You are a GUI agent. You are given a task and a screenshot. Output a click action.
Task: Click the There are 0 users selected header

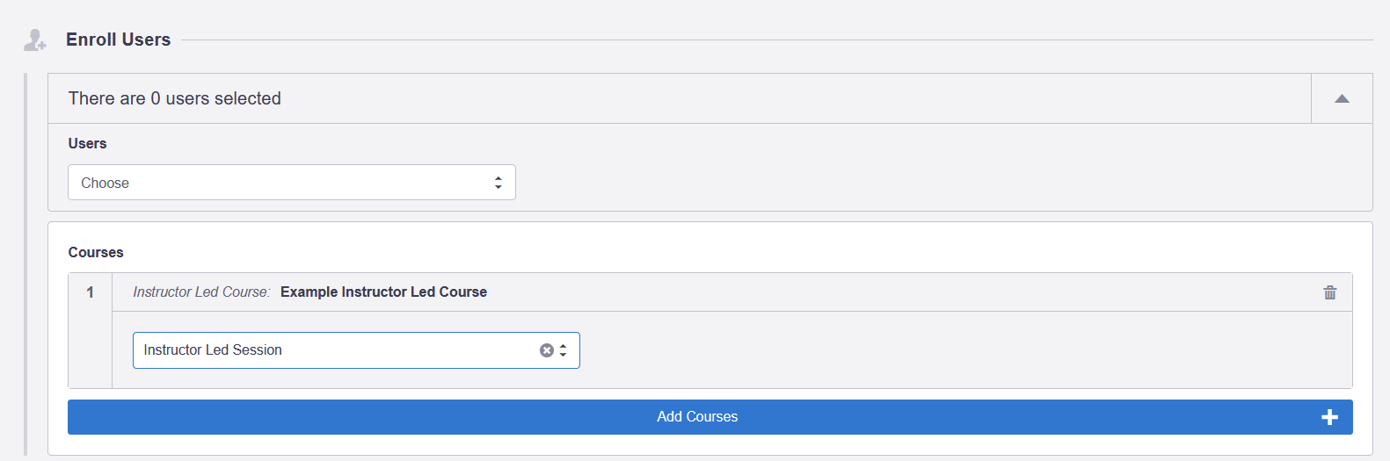[x=175, y=98]
